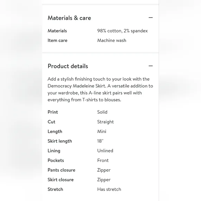This screenshot has height=201, width=201.
Task: Select the 98% cotton, 2% spandex text
Action: pos(122,31)
